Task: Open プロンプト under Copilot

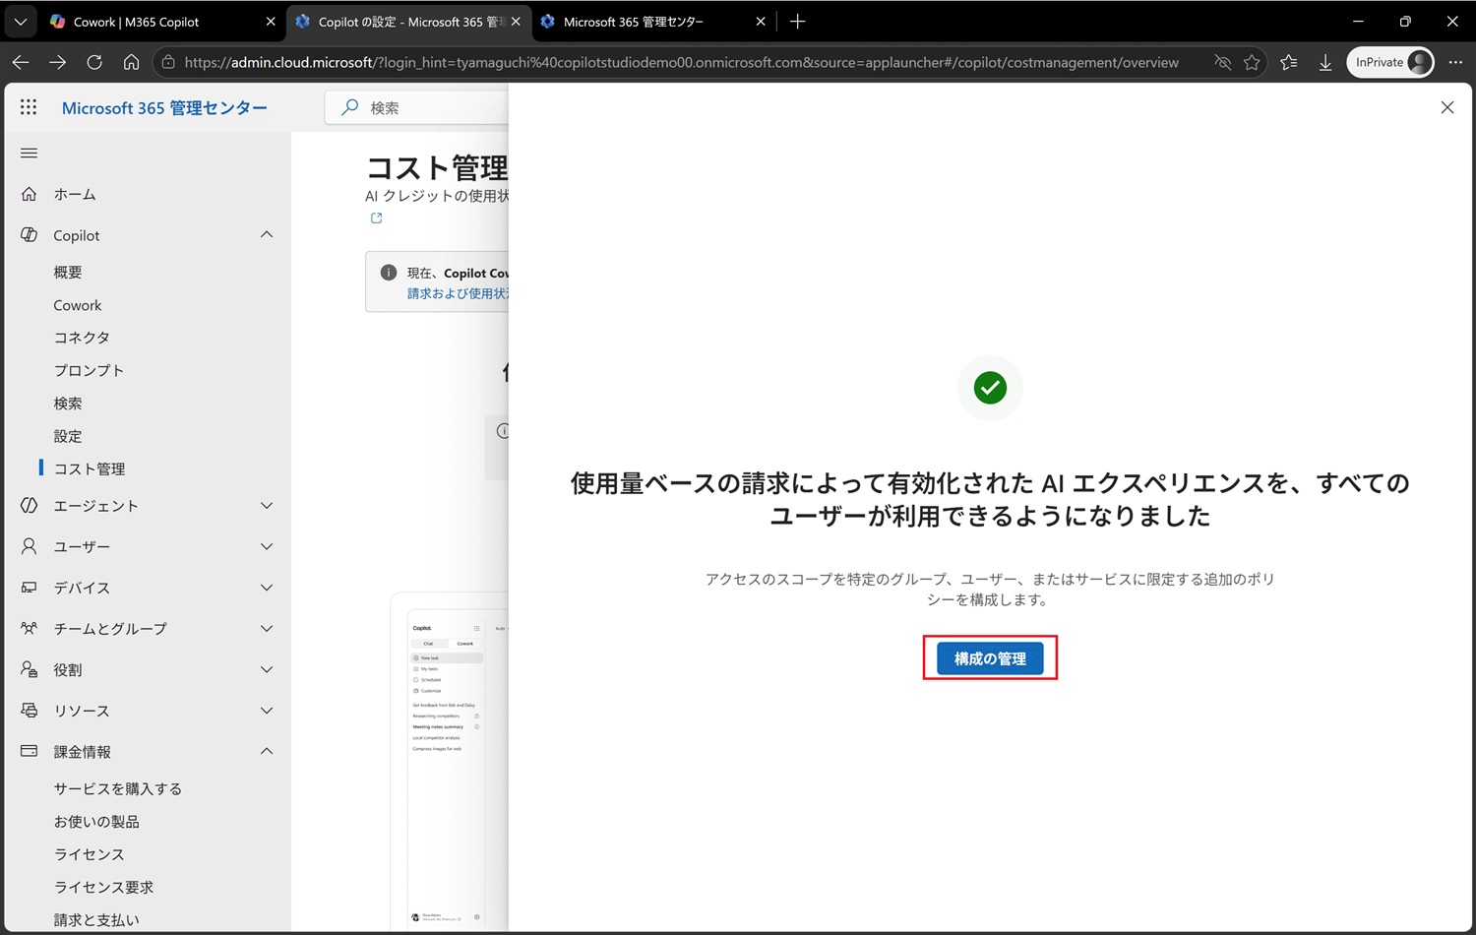Action: [x=89, y=370]
